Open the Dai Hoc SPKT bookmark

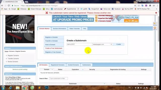(x=128, y=9)
